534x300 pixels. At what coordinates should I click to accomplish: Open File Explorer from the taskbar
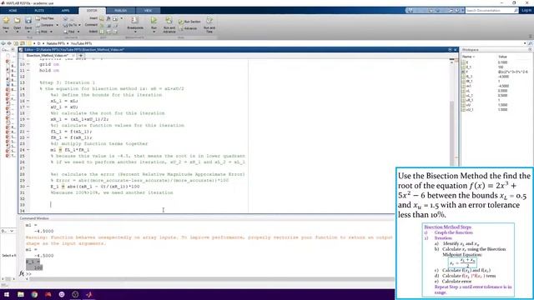pos(21,294)
